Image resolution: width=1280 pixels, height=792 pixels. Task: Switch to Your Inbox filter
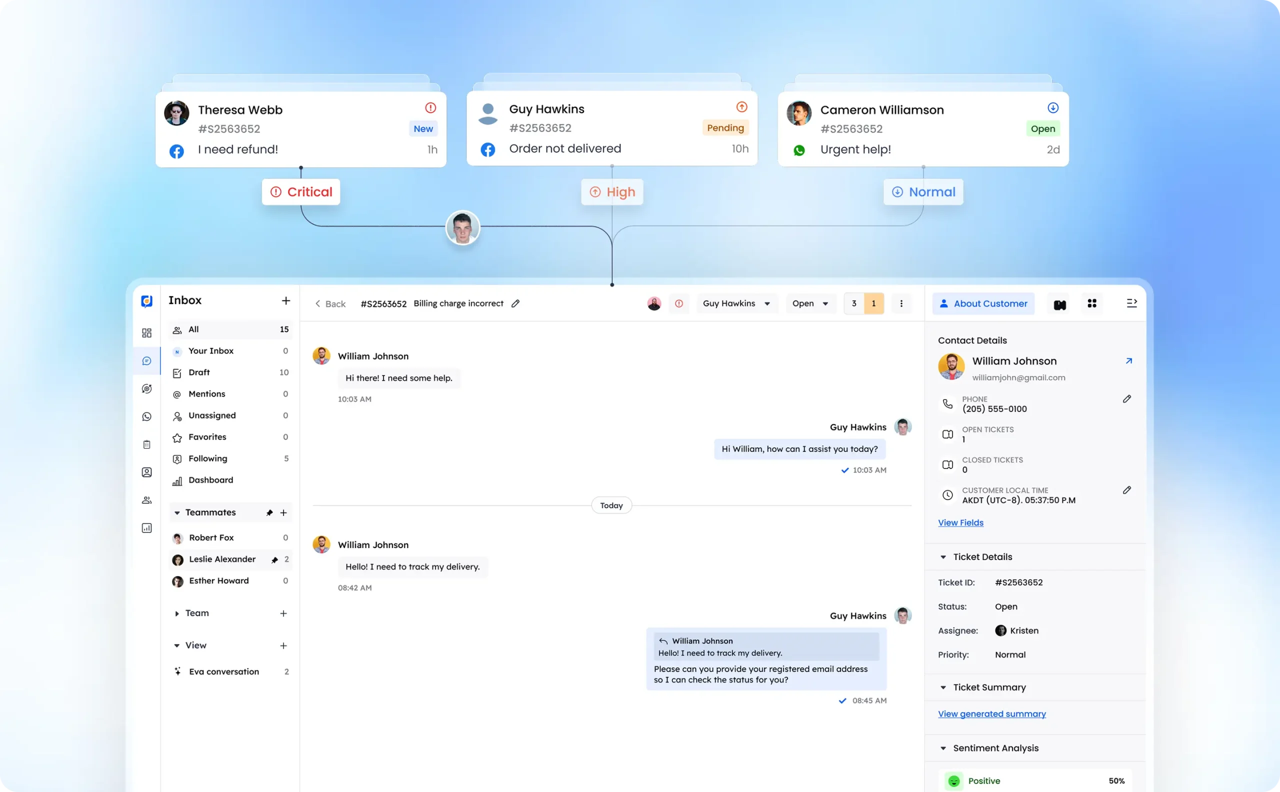[211, 351]
